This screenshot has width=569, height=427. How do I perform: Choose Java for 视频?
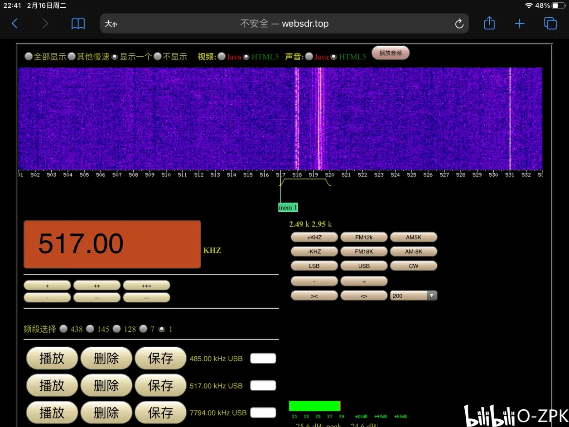point(222,57)
